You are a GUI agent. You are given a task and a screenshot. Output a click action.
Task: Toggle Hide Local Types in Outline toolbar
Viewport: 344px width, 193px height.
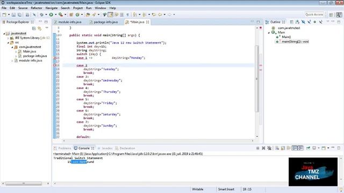pos(320,22)
